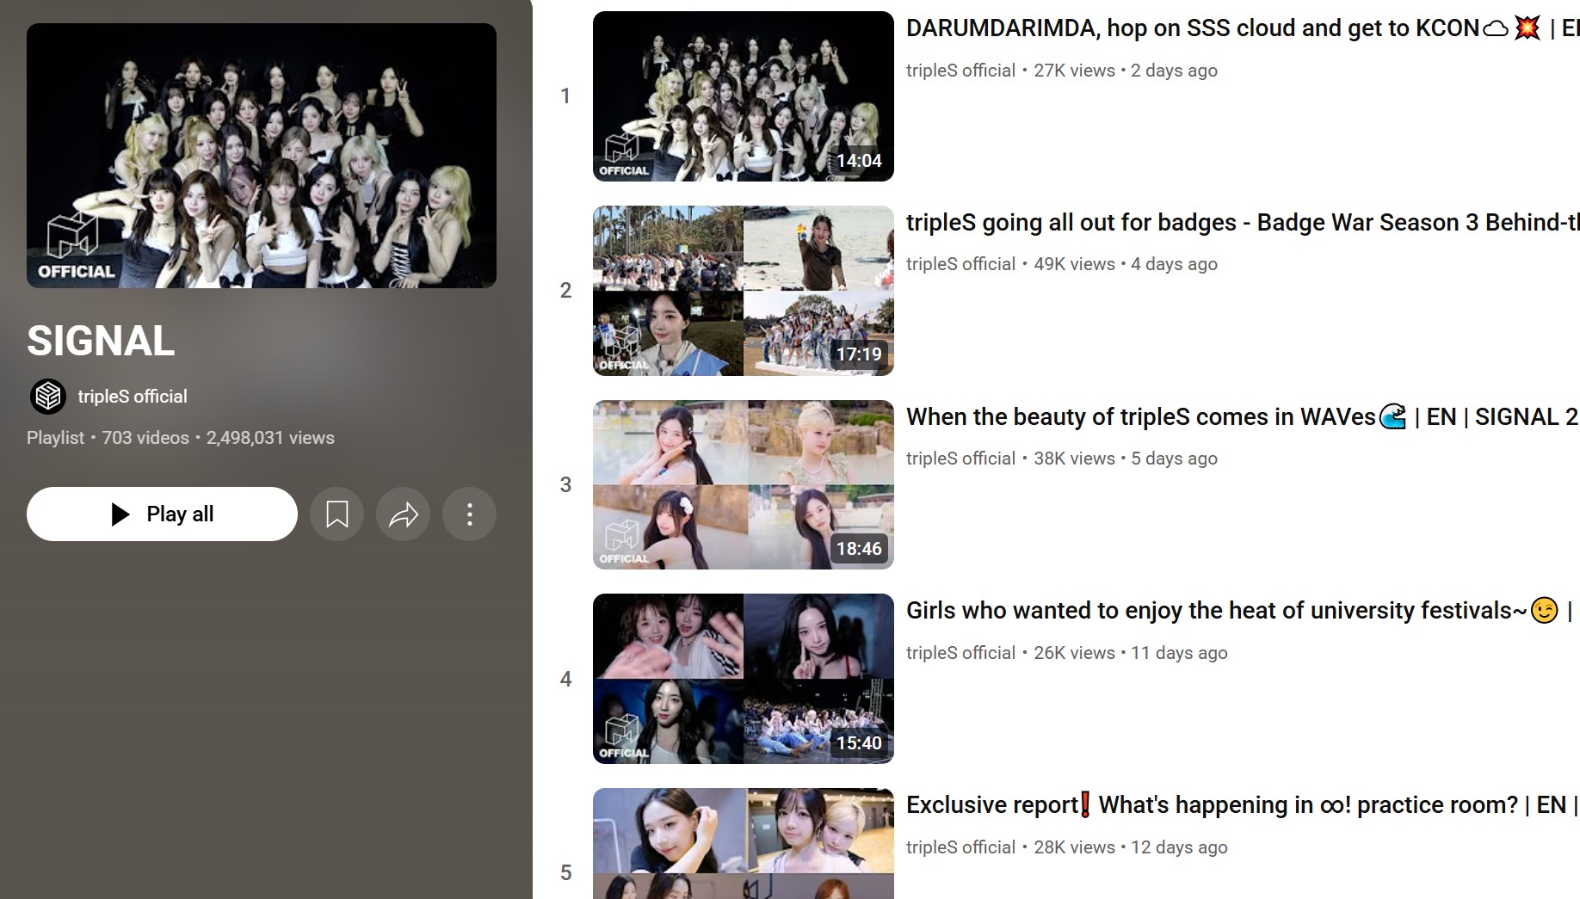Open DARUMDARIMDA KCON video thumbnail
Screen dimensions: 1580x899
click(x=744, y=96)
